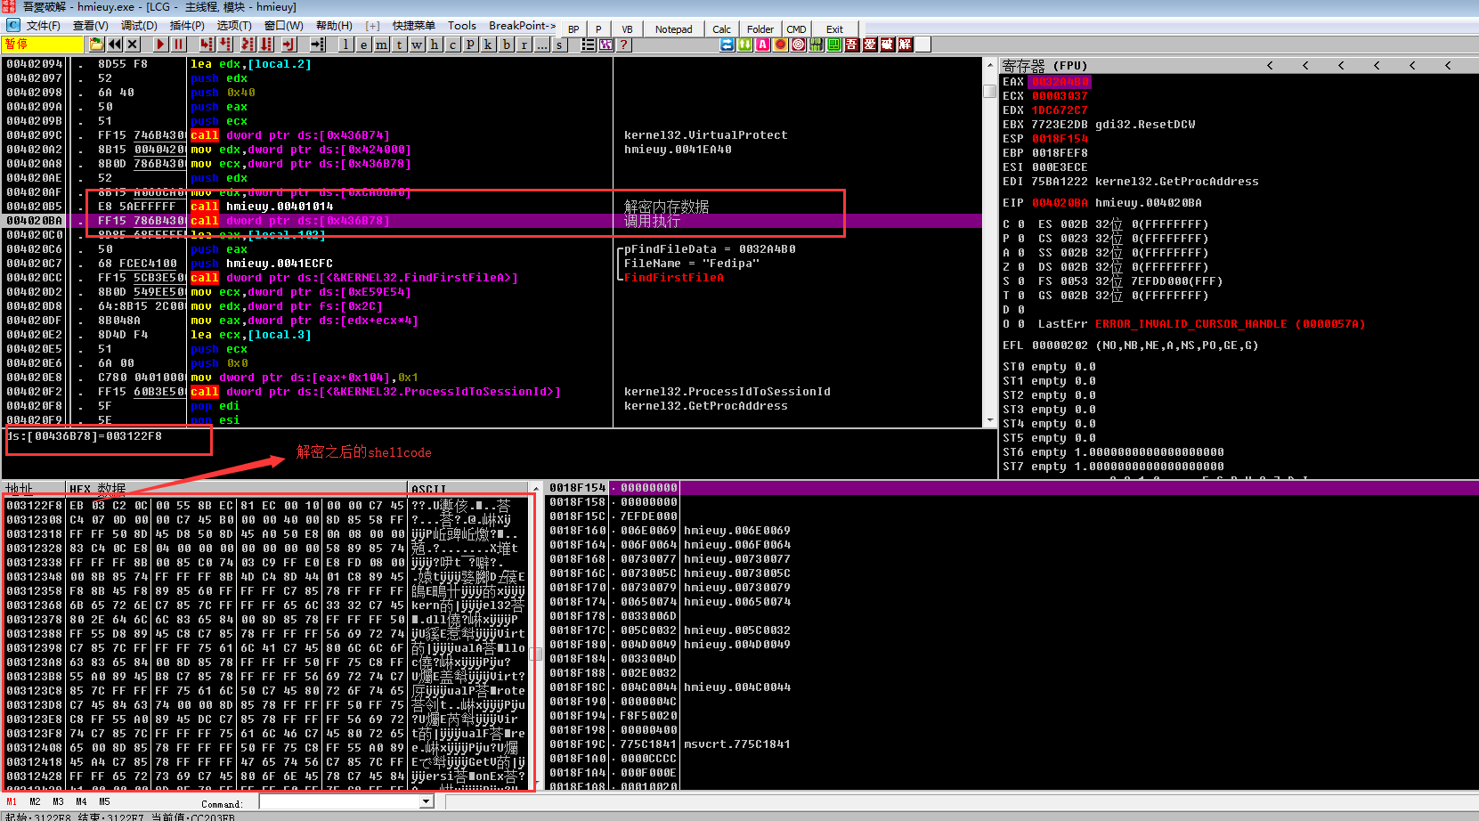Switch to the M2 memory tab

tap(35, 801)
